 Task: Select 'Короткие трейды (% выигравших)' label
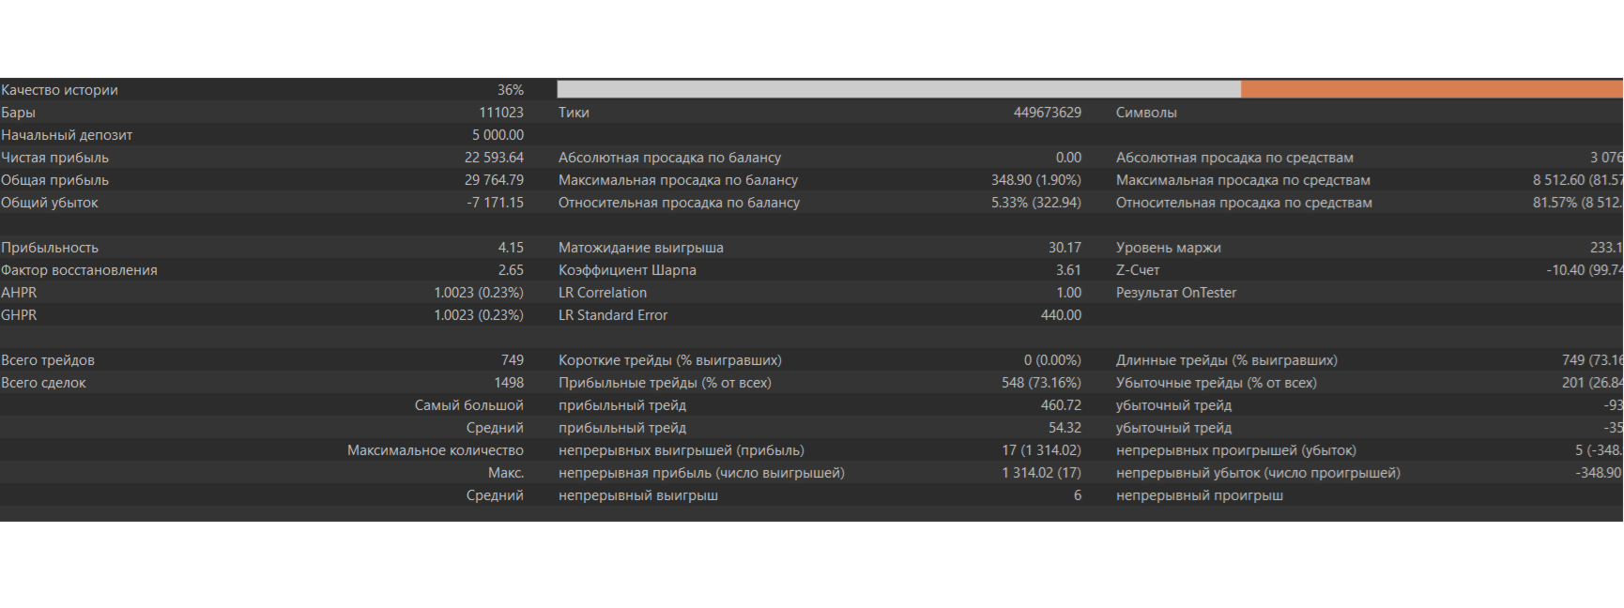coord(670,360)
